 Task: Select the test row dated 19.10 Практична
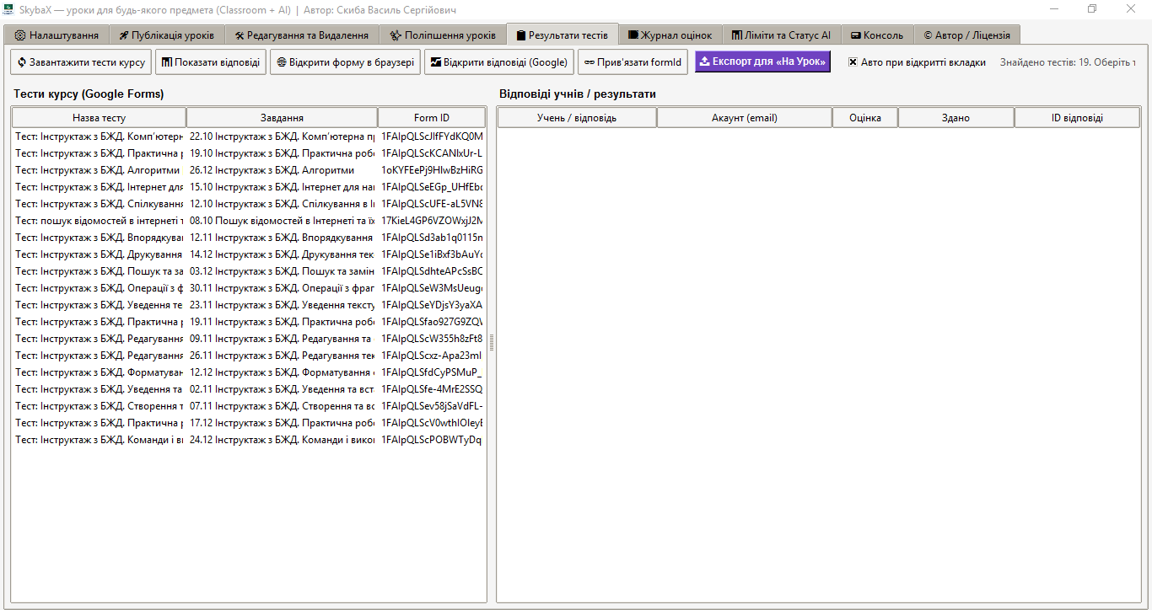[249, 153]
